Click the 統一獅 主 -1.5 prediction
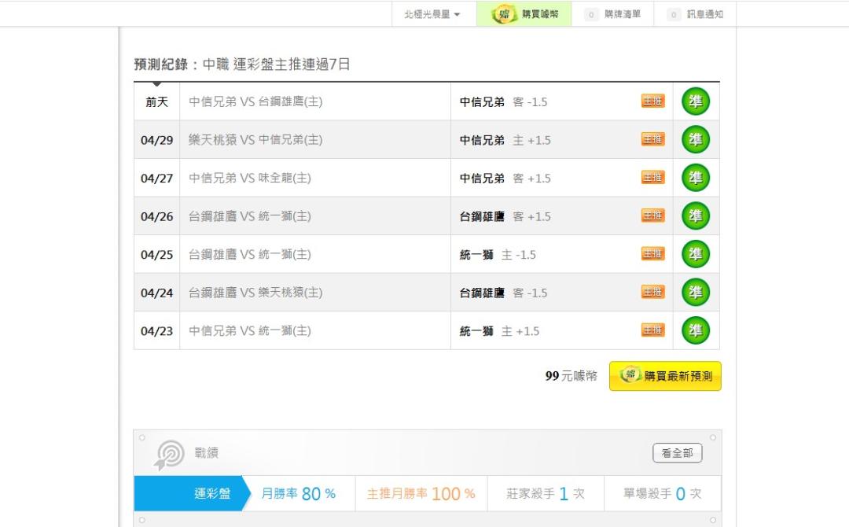Screen dimensions: 849x527 [498, 255]
